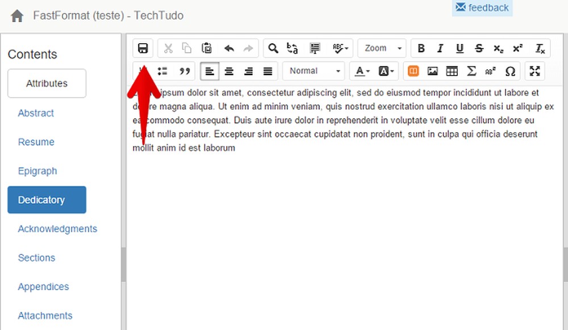Insert a table
The height and width of the screenshot is (330, 568).
(x=452, y=70)
